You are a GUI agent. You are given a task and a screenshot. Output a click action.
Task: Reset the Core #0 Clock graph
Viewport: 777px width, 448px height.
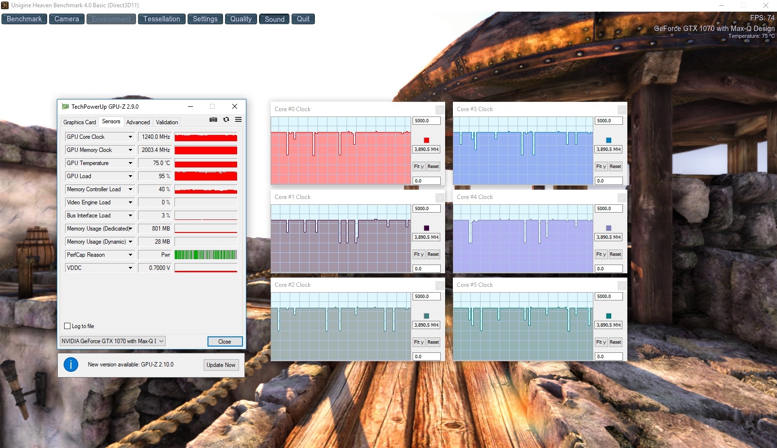433,166
